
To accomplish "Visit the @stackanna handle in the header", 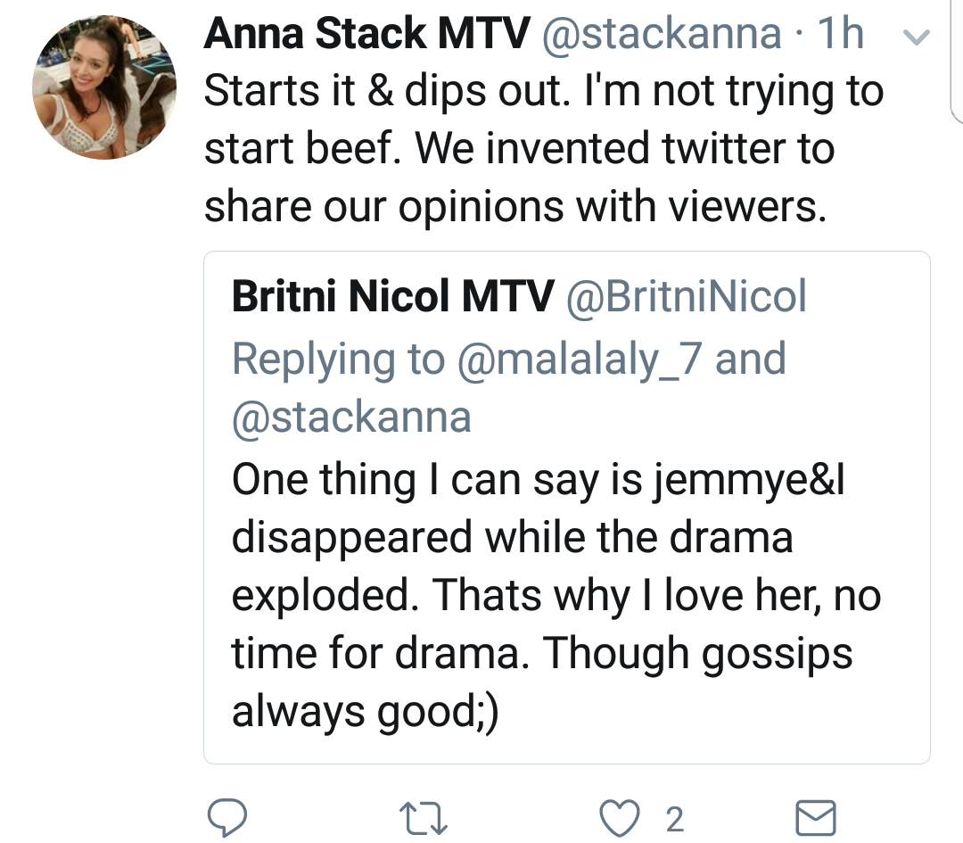I will 662,33.
